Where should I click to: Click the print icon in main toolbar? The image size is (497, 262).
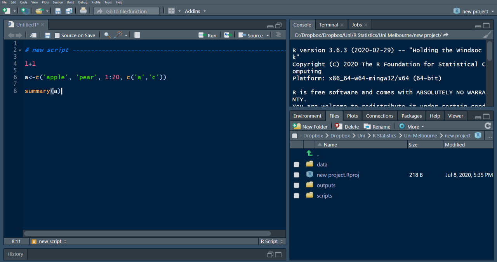[x=83, y=11]
